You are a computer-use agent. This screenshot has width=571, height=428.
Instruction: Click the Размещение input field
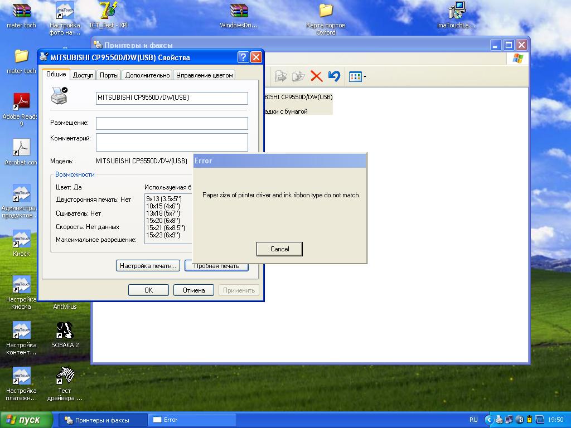pyautogui.click(x=172, y=123)
